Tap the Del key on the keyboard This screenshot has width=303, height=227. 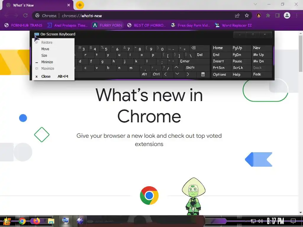202,55
